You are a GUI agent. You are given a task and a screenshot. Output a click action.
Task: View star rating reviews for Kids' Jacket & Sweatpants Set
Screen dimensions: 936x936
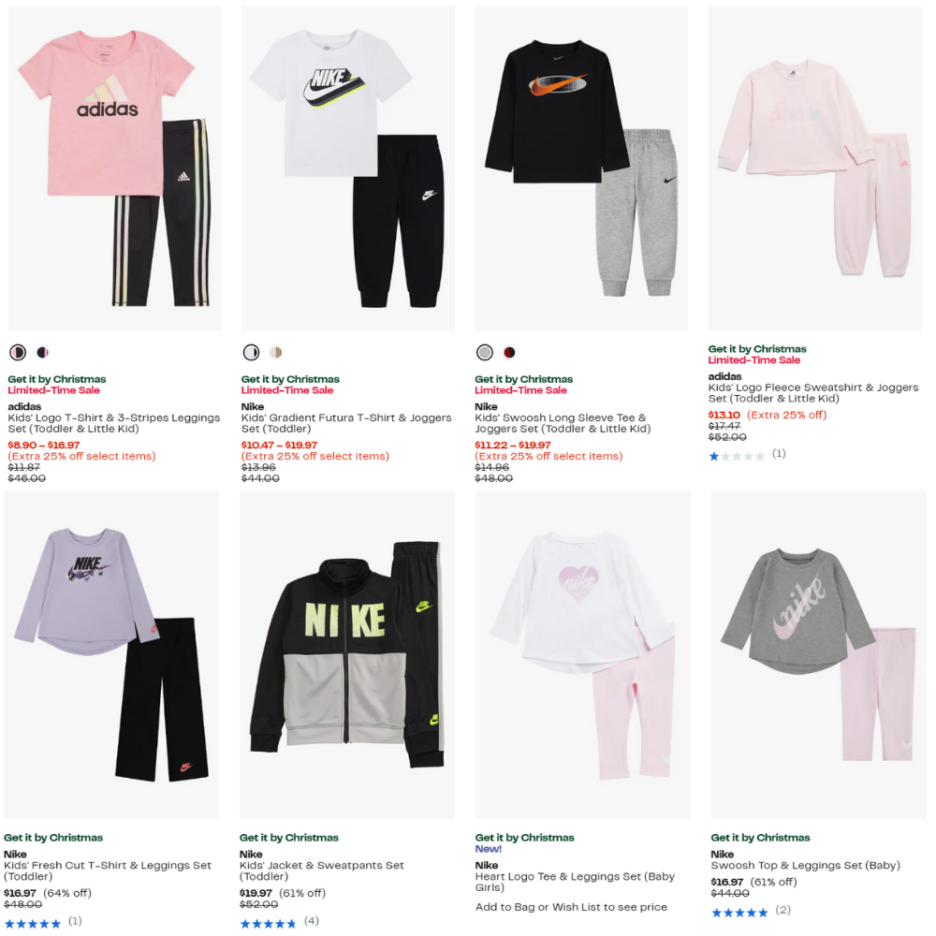coord(279,923)
